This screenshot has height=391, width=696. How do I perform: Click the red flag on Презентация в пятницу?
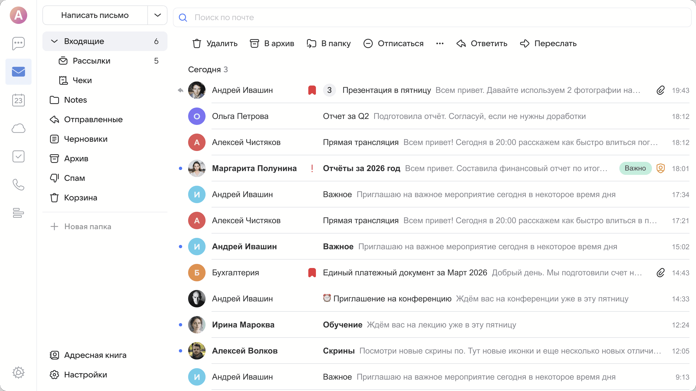312,90
